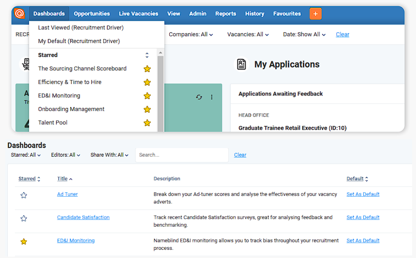Click Clear link beside the search box
The image size is (416, 258).
tap(240, 155)
